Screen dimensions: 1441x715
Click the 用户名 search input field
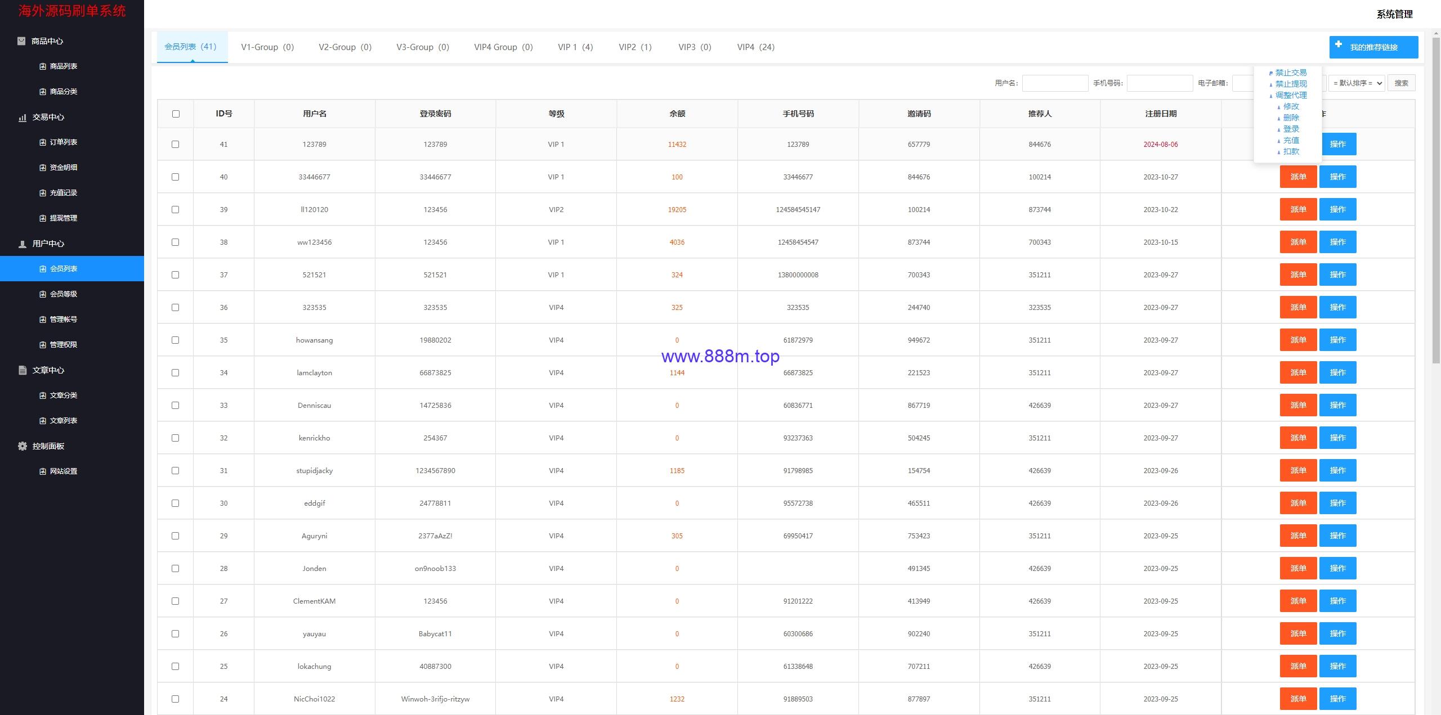click(1055, 83)
